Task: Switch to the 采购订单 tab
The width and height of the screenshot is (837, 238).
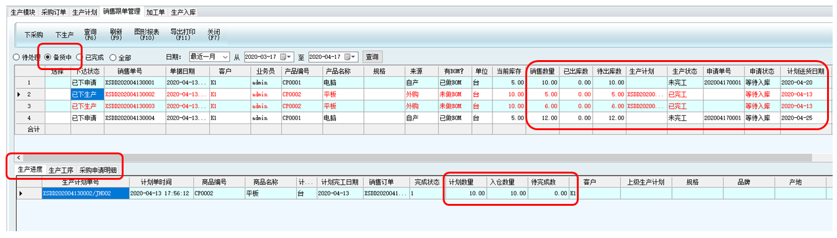Action: pyautogui.click(x=53, y=12)
